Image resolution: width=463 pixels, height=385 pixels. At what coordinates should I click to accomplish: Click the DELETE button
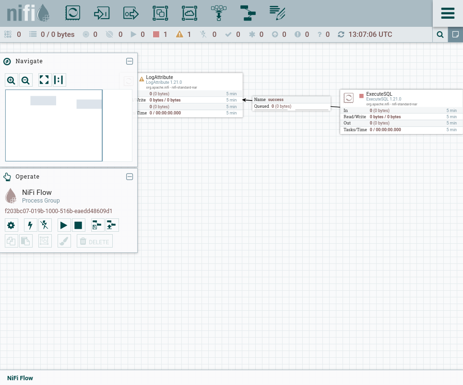click(x=95, y=241)
